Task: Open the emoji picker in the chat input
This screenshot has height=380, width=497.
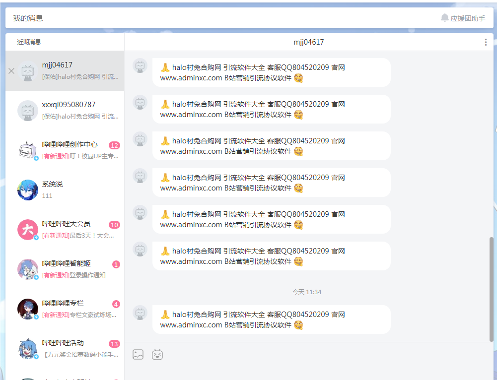Action: (x=157, y=355)
